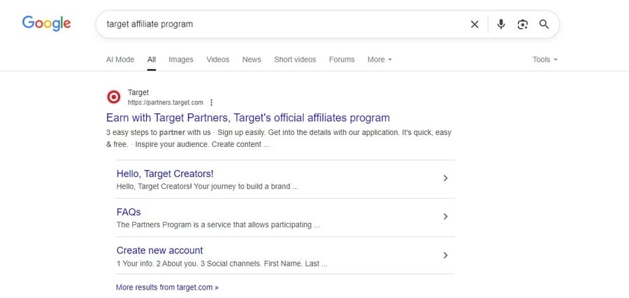Open the 'Create new account' sitelink
The height and width of the screenshot is (298, 629).
click(159, 250)
